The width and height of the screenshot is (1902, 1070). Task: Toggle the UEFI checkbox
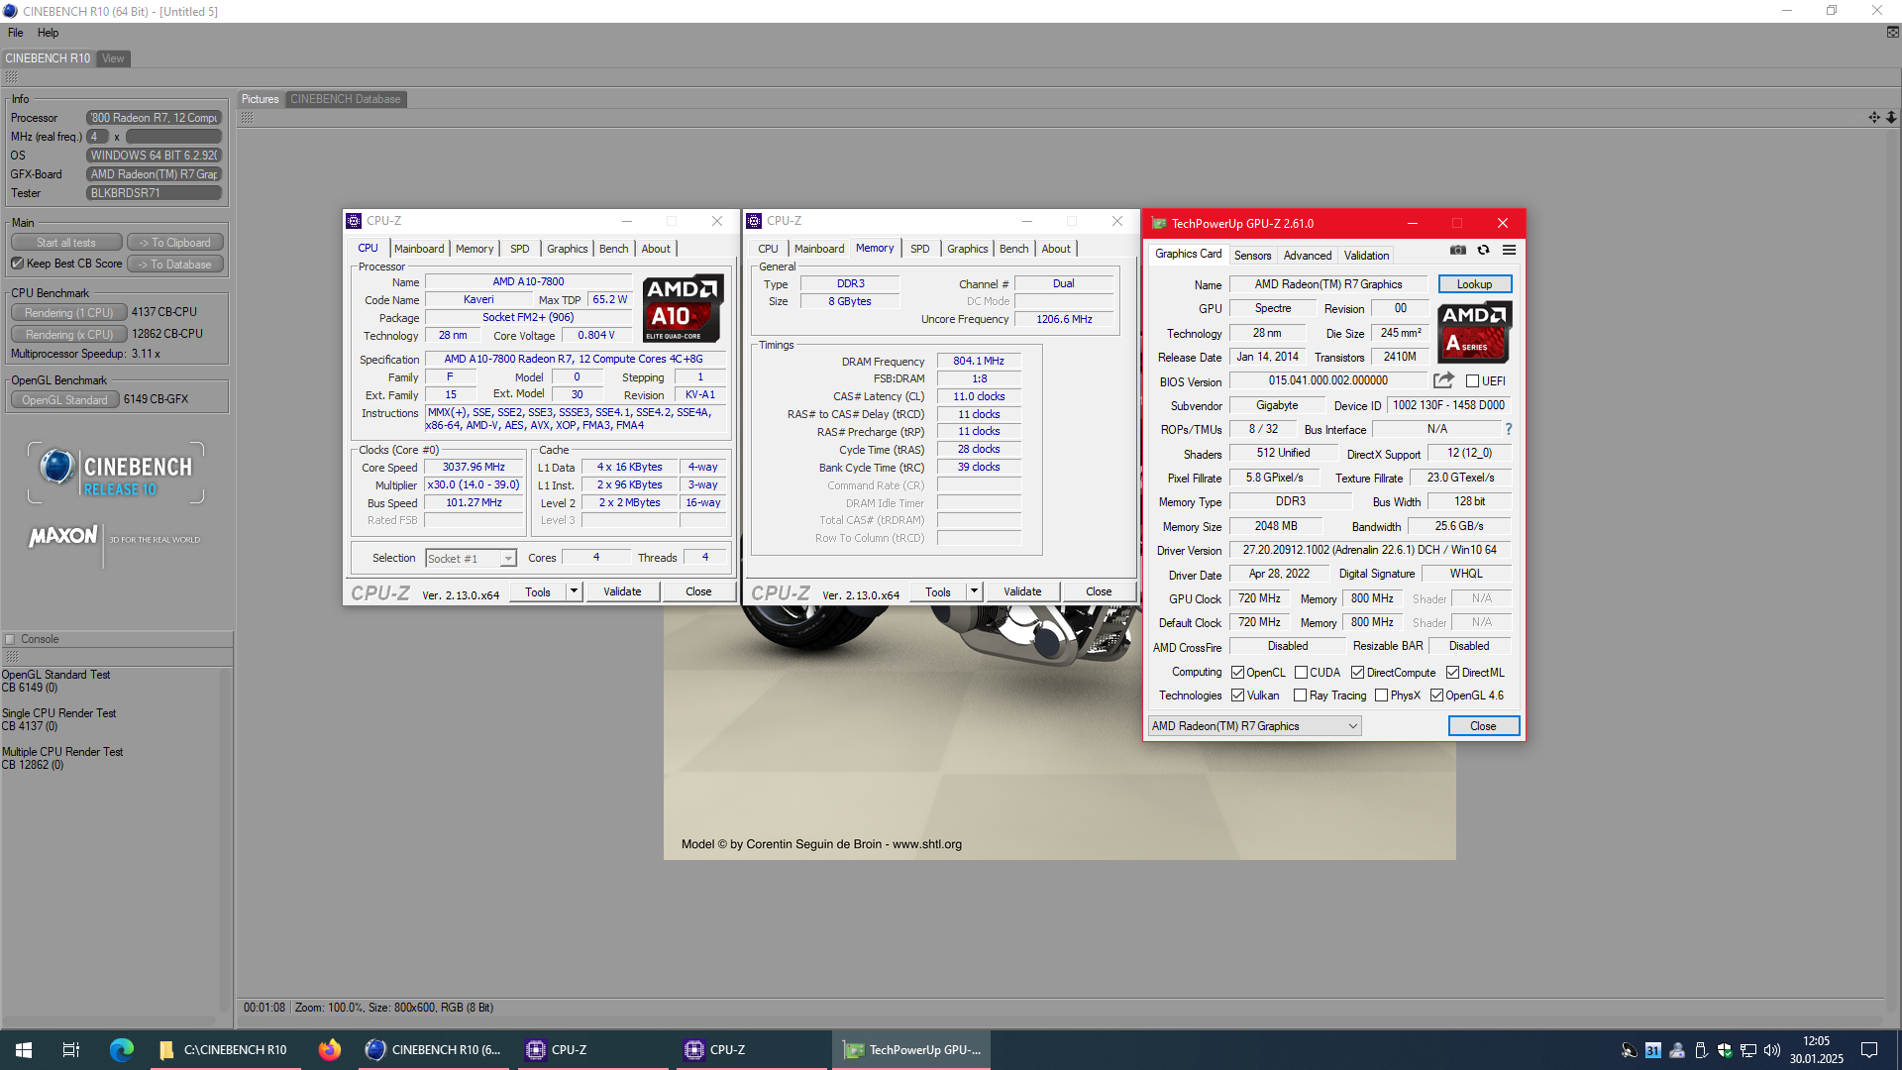[1472, 381]
